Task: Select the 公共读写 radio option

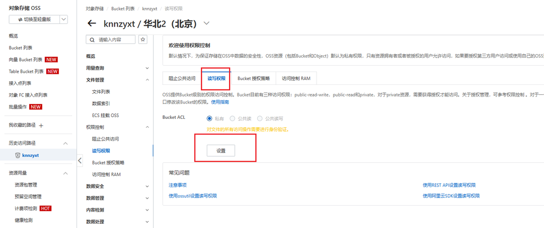Action: tap(259, 118)
